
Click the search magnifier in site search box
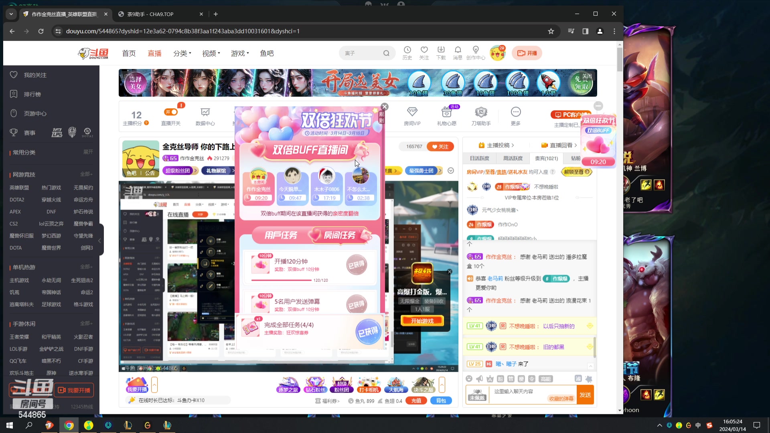tap(386, 53)
